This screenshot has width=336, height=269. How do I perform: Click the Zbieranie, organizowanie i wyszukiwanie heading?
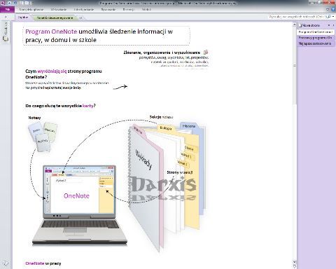pos(162,53)
